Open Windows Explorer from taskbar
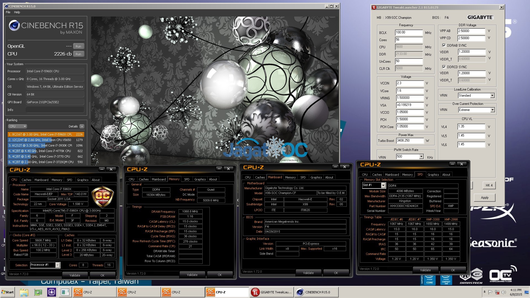Image resolution: width=530 pixels, height=298 pixels. coord(24,292)
